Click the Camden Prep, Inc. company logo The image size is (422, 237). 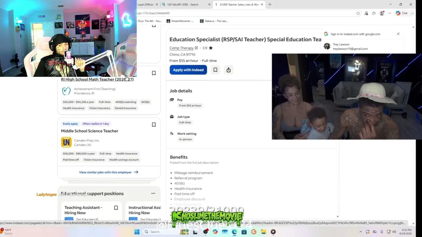[66, 142]
